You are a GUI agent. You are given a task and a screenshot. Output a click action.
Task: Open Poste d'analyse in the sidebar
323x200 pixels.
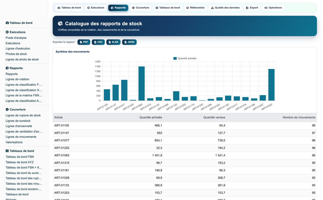pos(16,38)
